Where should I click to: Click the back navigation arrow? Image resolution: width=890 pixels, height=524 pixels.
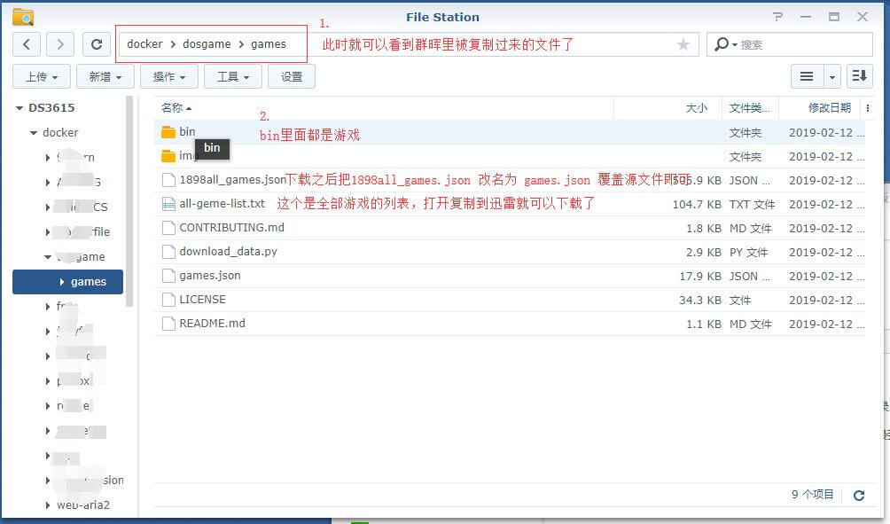click(26, 43)
